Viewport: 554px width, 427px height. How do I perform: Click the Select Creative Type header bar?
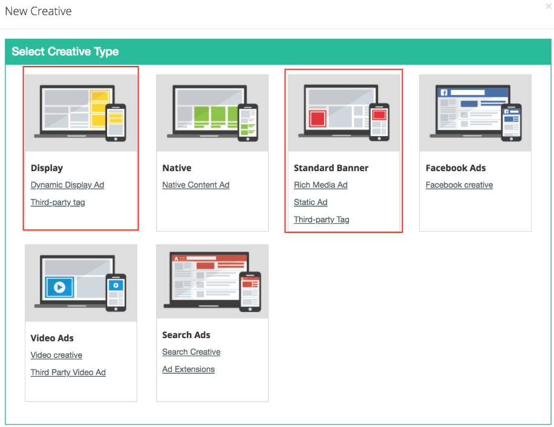tap(277, 51)
